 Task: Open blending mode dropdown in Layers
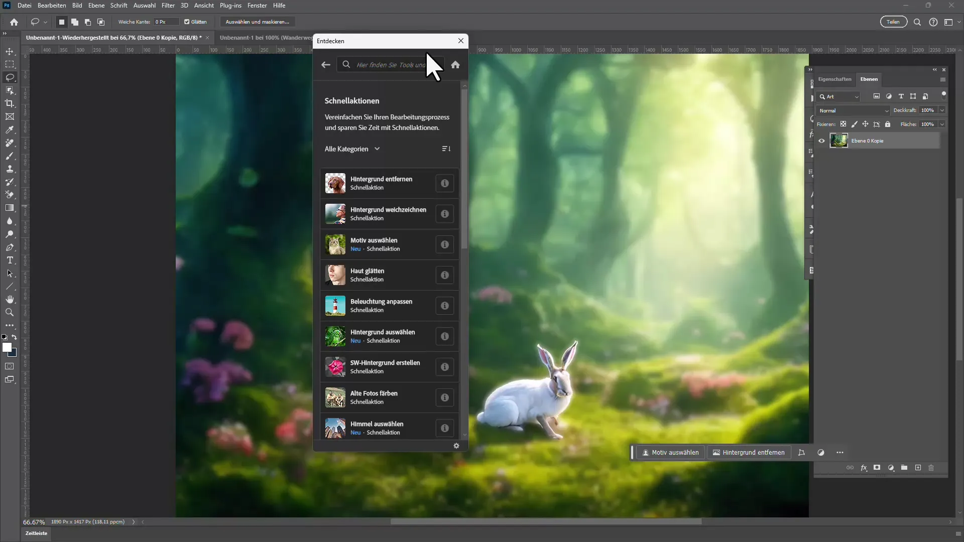tap(854, 110)
